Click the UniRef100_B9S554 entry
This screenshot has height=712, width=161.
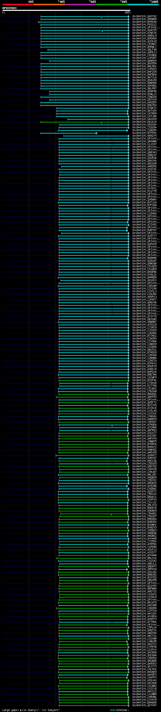(144, 64)
